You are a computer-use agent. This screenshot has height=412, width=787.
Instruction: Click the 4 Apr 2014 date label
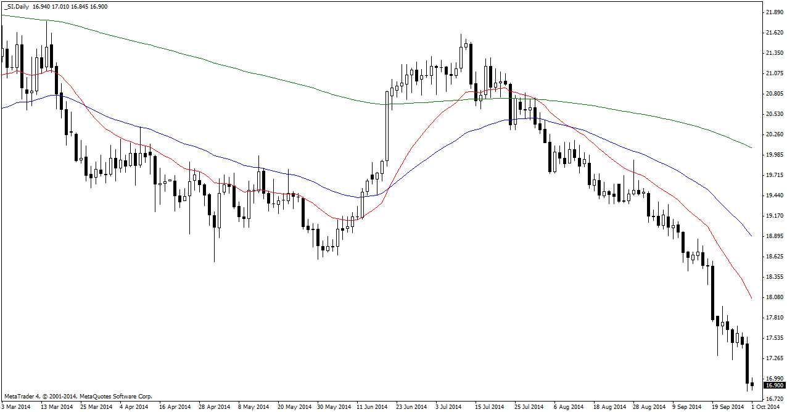pos(134,407)
